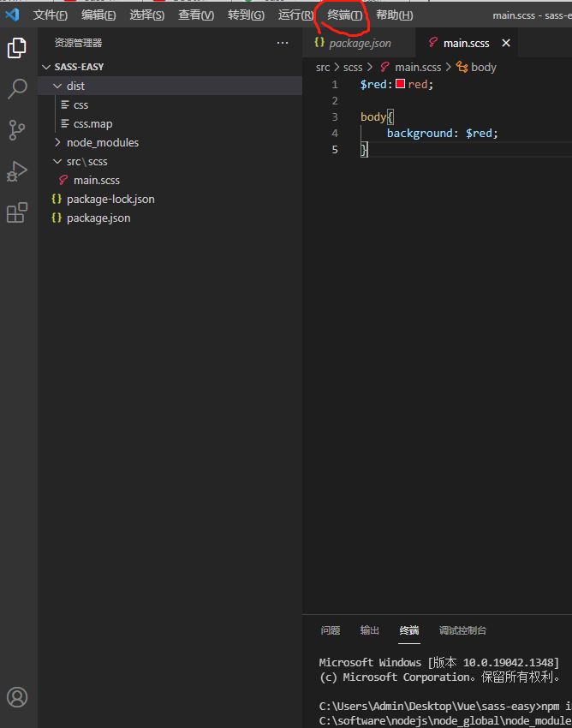Collapse the src\scss folder
This screenshot has width=572, height=728.
[x=57, y=162]
